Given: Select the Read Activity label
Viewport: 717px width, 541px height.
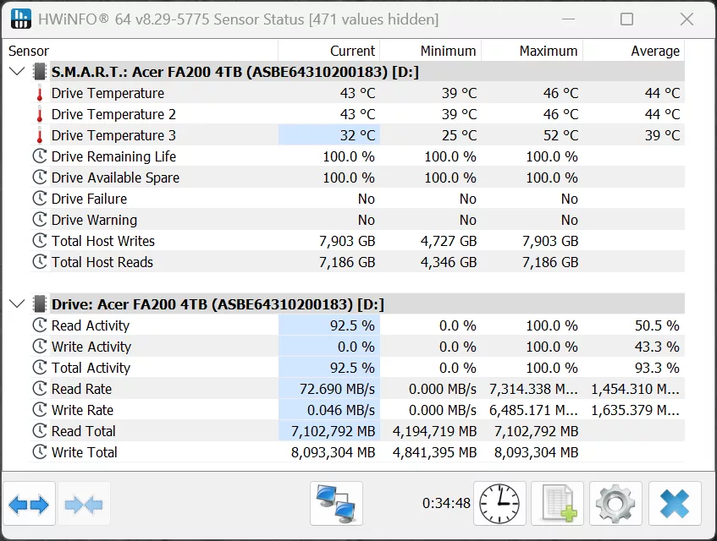Looking at the screenshot, I should tap(91, 325).
